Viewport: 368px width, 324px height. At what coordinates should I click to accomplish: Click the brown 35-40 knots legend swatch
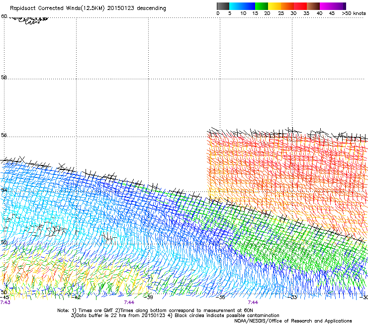[x=313, y=6]
